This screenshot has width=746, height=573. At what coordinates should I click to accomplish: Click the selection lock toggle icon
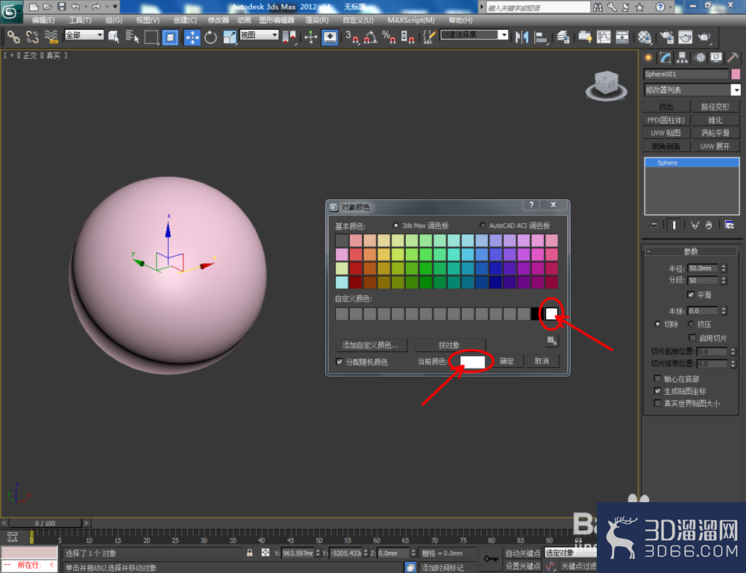tap(250, 553)
